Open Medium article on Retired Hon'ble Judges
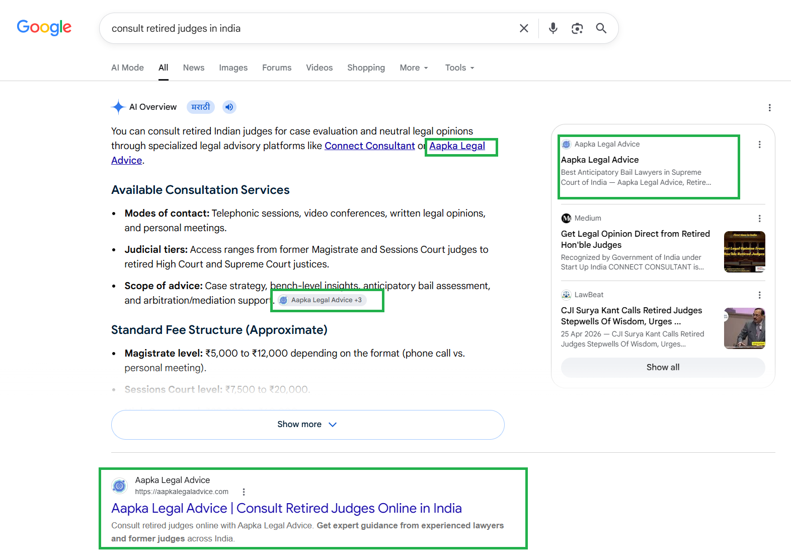Viewport: 791px width, 553px height. click(x=636, y=239)
